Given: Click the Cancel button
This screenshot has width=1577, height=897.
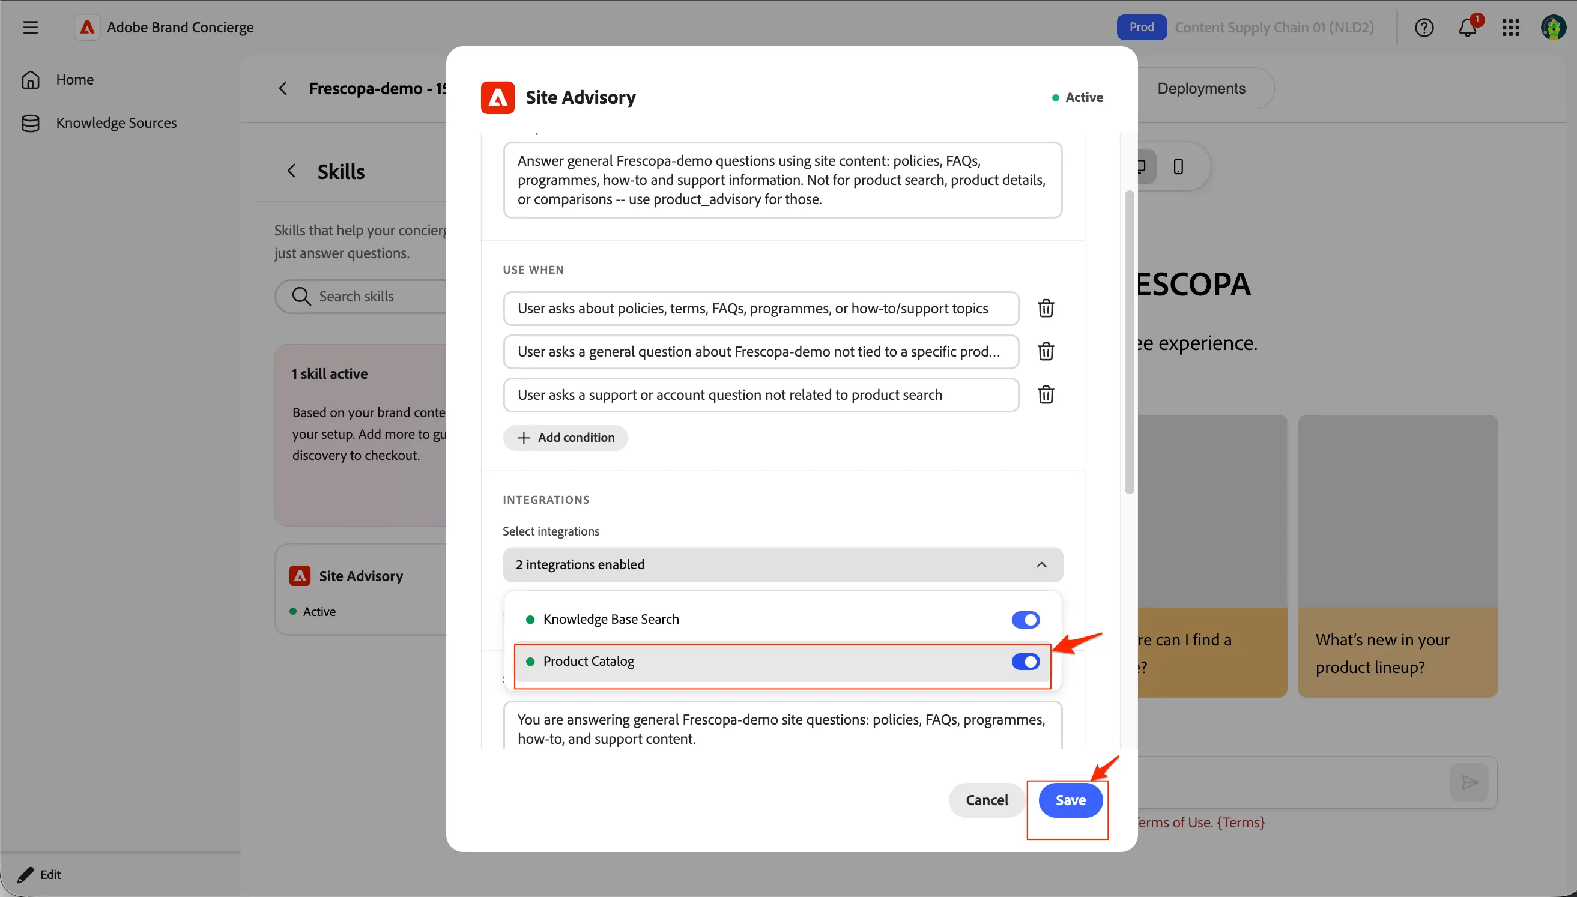Looking at the screenshot, I should coord(986,800).
